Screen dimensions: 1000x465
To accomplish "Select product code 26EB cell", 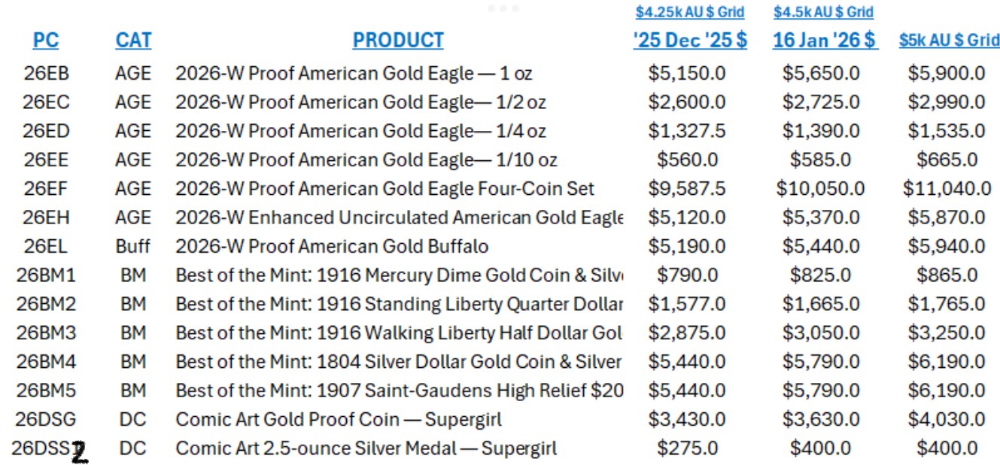I will [46, 73].
